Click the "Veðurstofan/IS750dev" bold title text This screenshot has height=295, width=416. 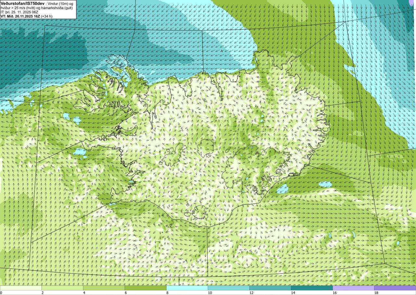tap(22, 3)
